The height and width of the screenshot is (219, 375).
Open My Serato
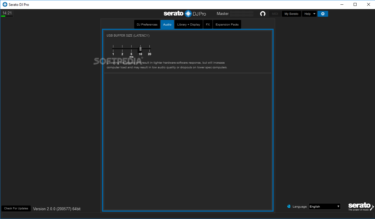(x=292, y=14)
